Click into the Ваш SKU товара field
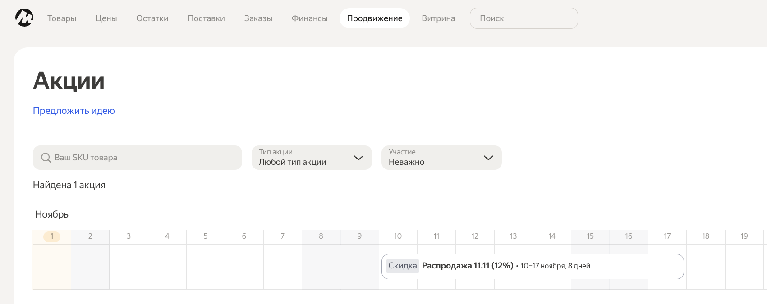This screenshot has width=767, height=304. [x=144, y=158]
